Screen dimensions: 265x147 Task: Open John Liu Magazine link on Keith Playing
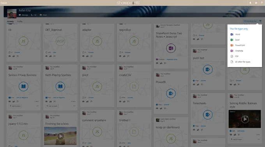(x=59, y=98)
